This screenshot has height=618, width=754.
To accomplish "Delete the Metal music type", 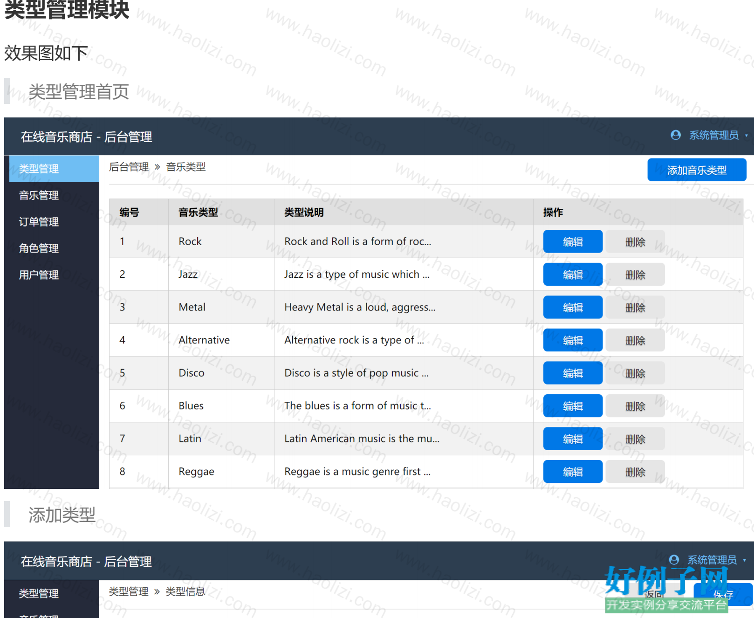I will [635, 308].
